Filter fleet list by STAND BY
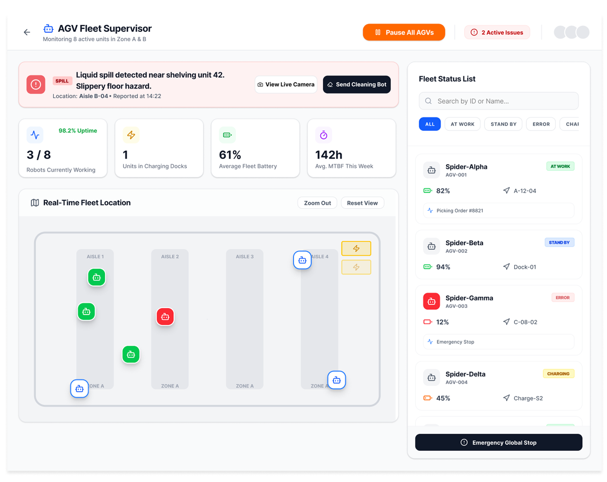The width and height of the screenshot is (607, 482). pyautogui.click(x=503, y=124)
